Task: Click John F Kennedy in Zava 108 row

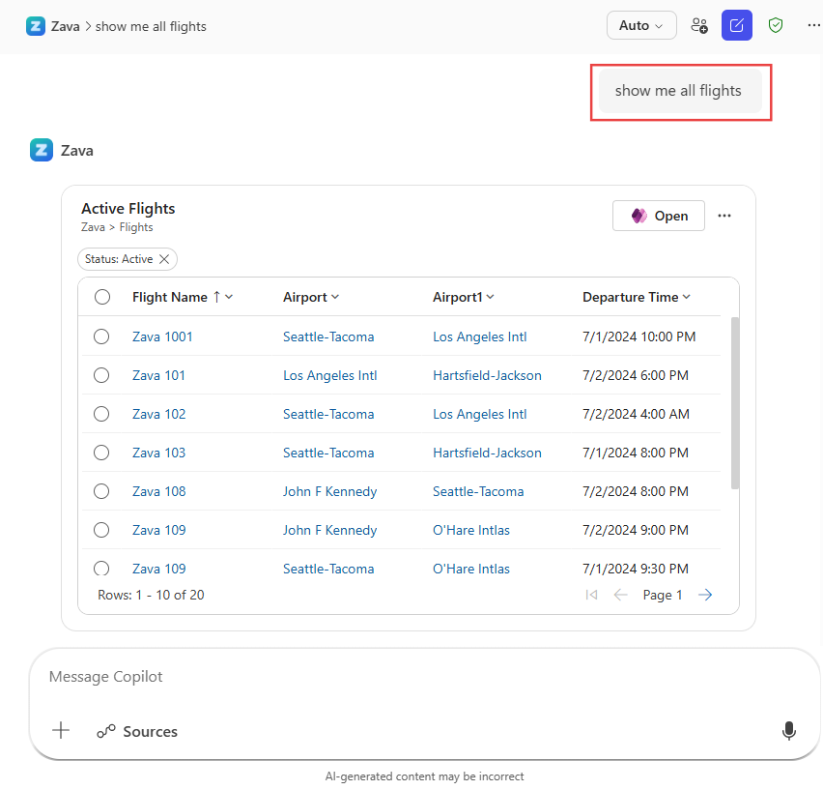Action: click(x=329, y=491)
